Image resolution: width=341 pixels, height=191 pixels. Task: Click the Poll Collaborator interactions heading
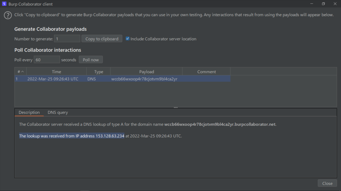[48, 50]
